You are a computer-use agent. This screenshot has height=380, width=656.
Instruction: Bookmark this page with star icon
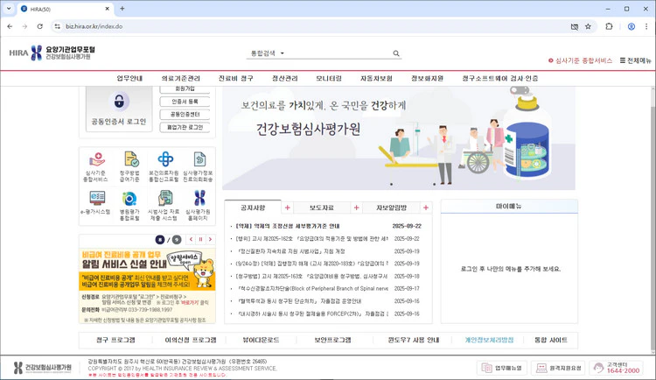[588, 26]
